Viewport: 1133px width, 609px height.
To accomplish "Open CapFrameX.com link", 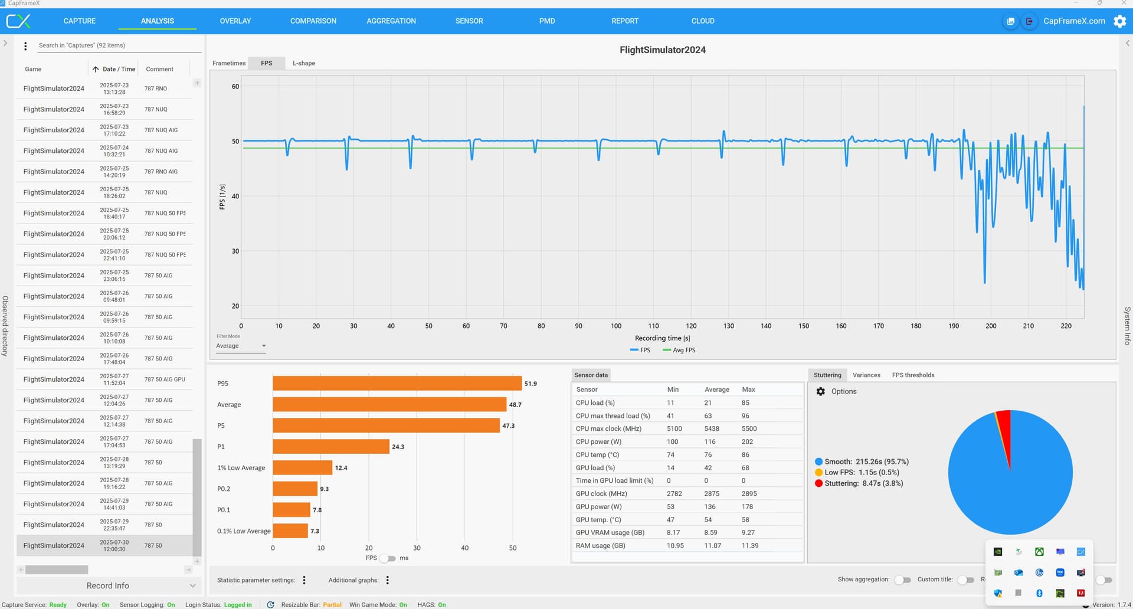I will 1074,21.
